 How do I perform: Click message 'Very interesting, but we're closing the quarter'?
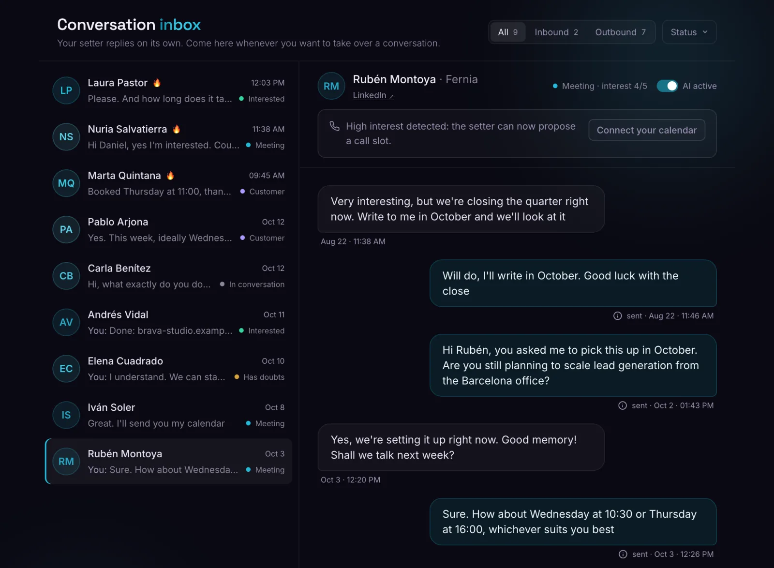pyautogui.click(x=461, y=209)
